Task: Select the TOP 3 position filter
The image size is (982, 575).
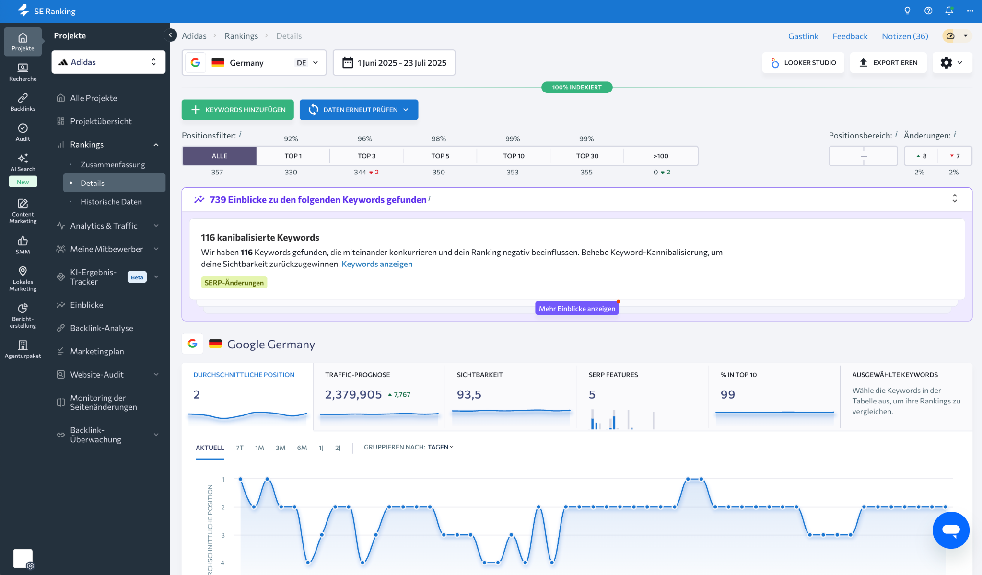Action: click(x=367, y=156)
